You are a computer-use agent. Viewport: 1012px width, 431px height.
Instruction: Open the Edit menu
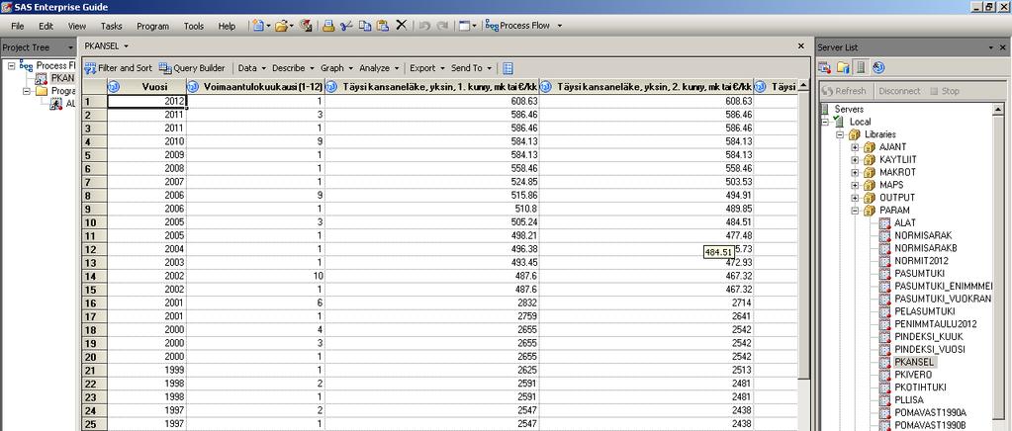[x=46, y=26]
